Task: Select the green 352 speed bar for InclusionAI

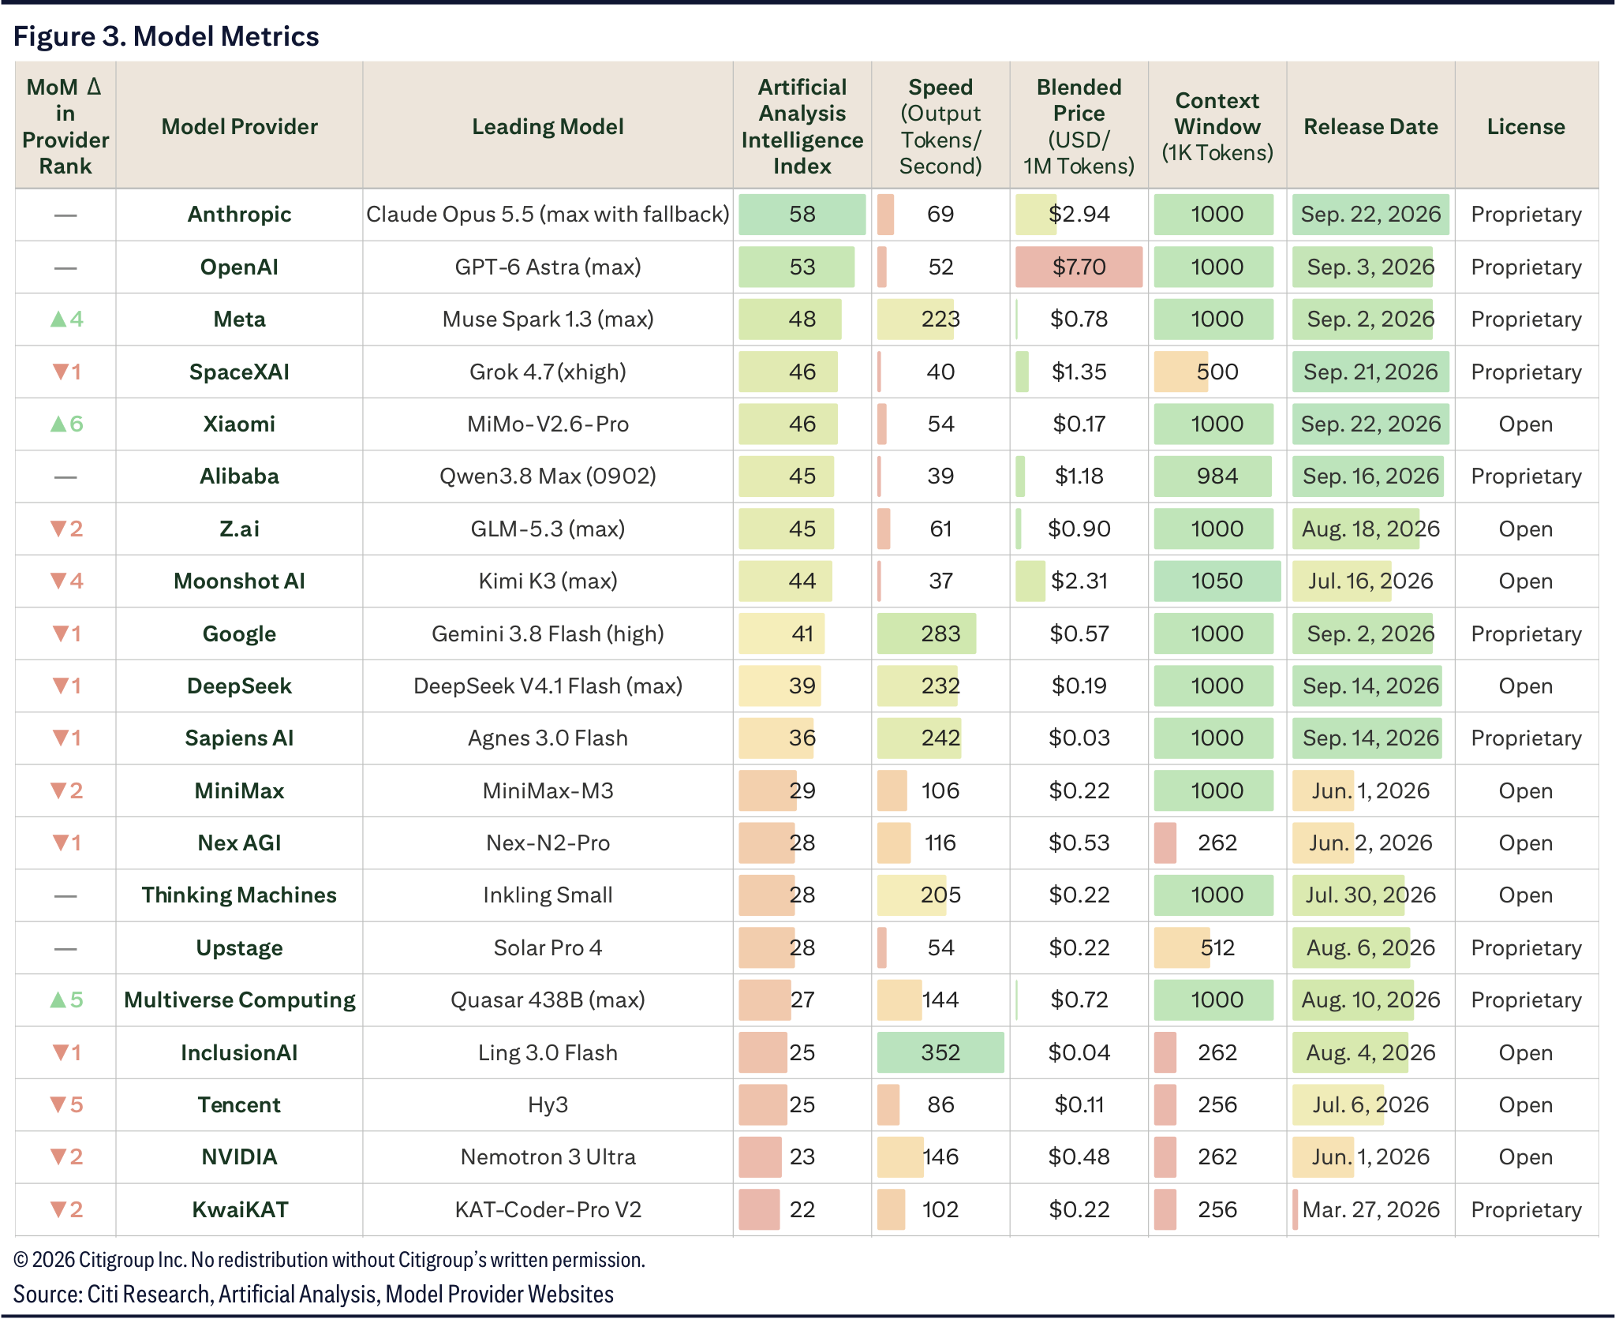Action: click(x=940, y=1052)
